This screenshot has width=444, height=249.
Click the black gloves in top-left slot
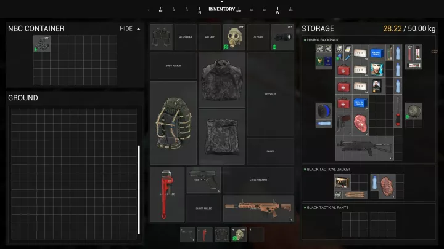pos(162,38)
